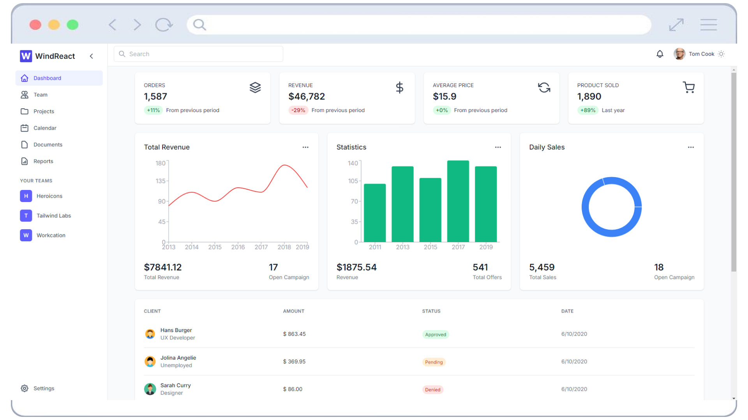Click the Dashboard home icon
This screenshot has height=420, width=748.
pos(25,78)
